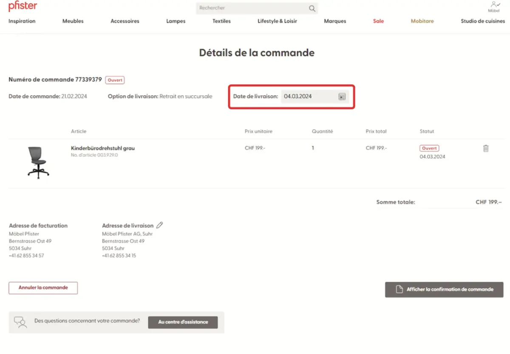The height and width of the screenshot is (354, 510).
Task: Open the Accessoires menu
Action: pos(125,21)
